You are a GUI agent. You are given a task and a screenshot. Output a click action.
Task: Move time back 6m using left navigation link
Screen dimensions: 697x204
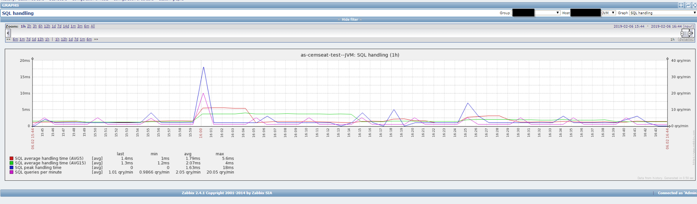(15, 39)
